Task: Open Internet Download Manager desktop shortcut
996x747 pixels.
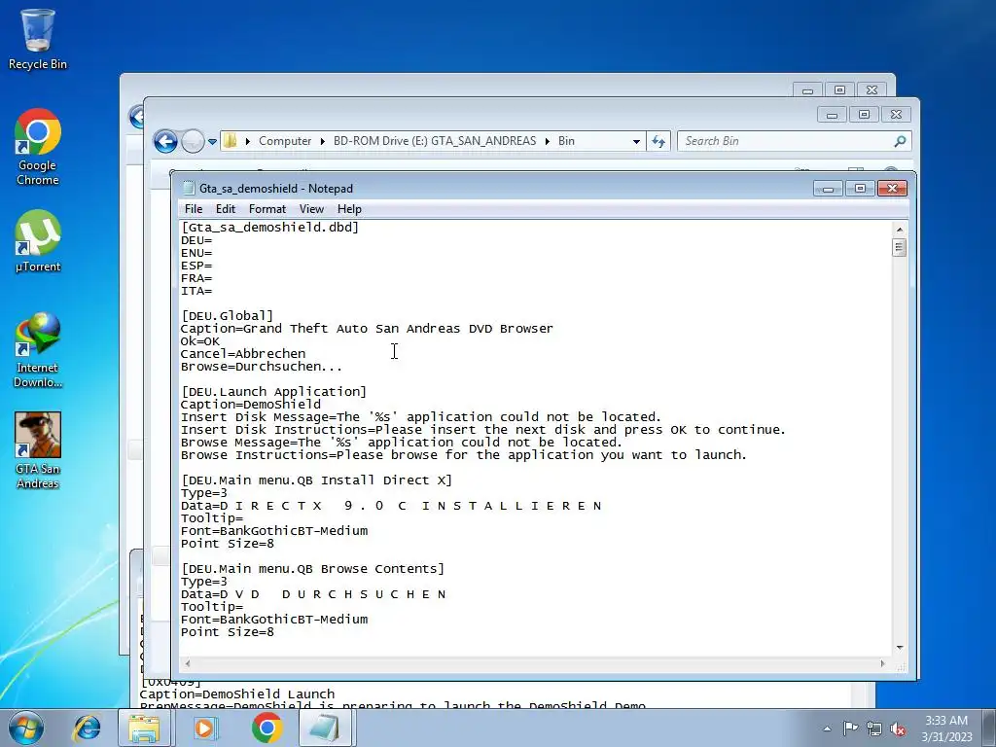Action: tap(38, 349)
